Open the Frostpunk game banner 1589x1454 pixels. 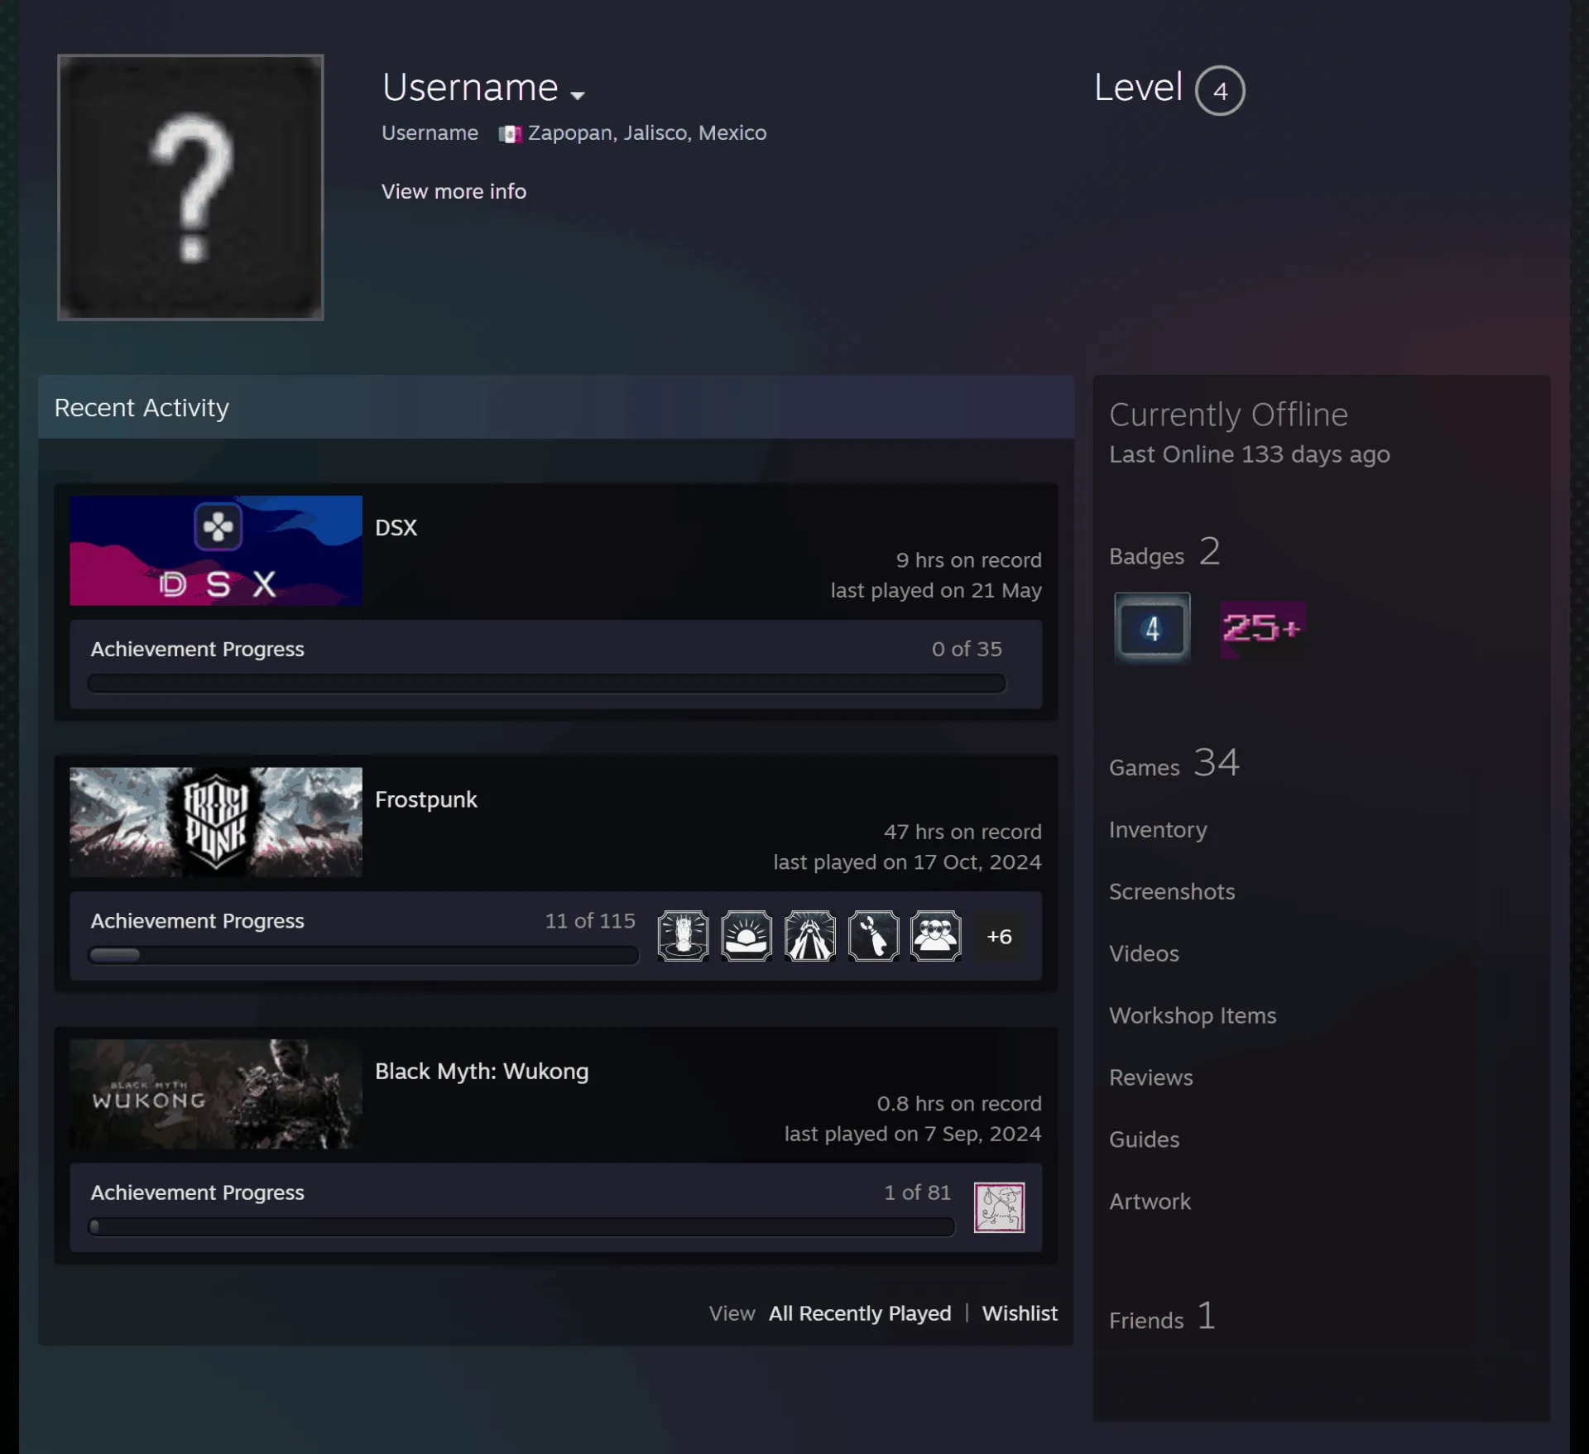tap(216, 822)
